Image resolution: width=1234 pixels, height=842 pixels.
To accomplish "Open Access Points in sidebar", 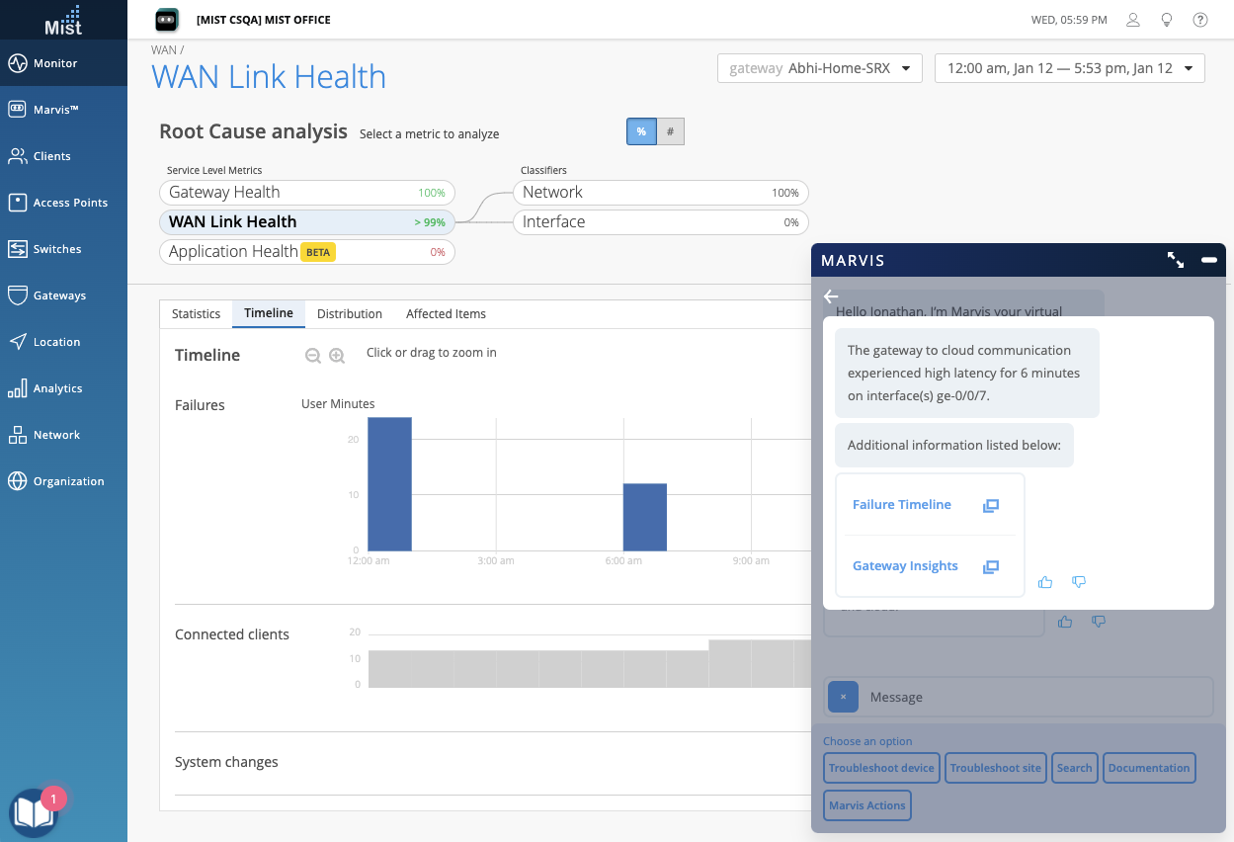I will [63, 203].
